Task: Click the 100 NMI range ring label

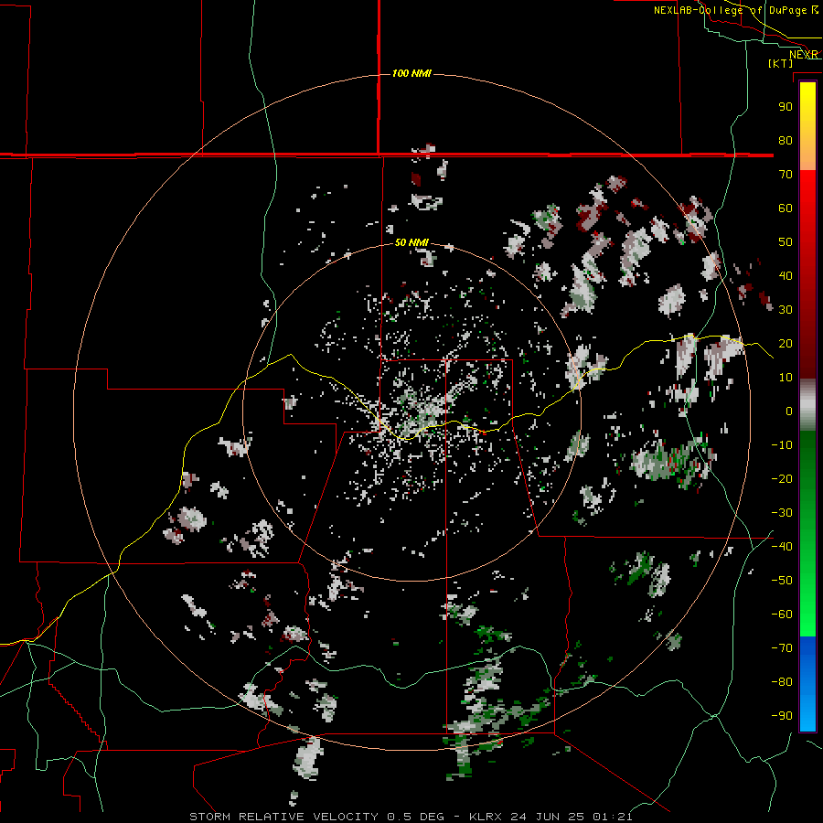Action: [411, 73]
